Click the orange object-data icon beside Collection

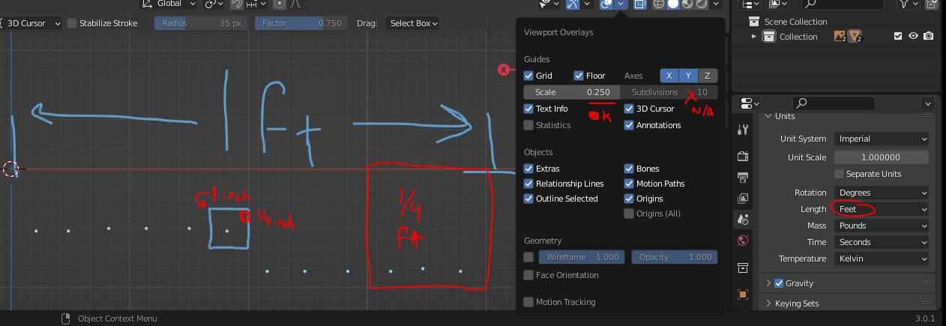841,36
